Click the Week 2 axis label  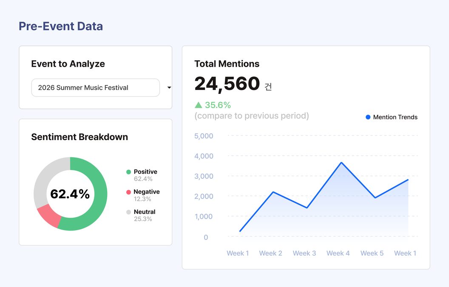click(270, 253)
